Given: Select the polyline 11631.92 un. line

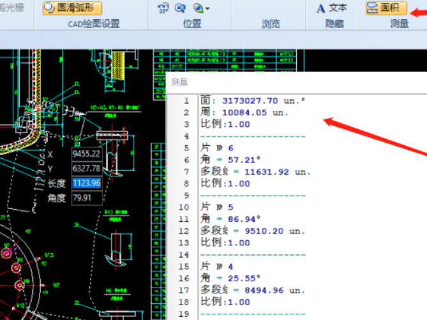Looking at the screenshot, I should point(255,171).
